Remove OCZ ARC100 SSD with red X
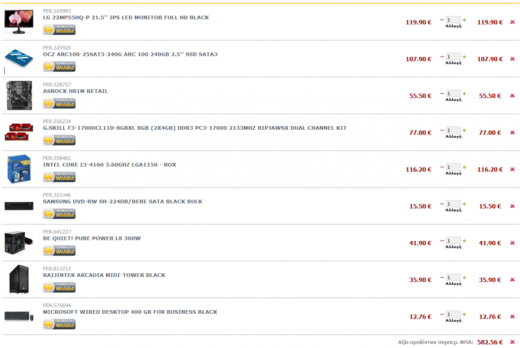Screen dimensions: 520x348 tap(512, 59)
